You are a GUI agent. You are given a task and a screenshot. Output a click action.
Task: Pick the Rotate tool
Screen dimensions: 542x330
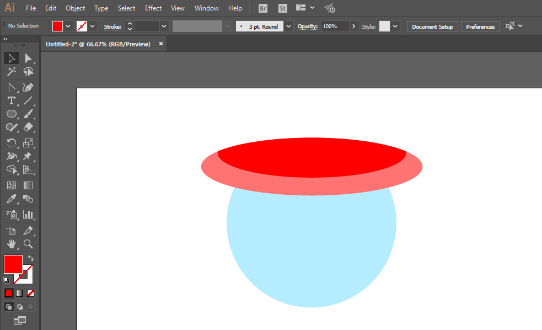tap(12, 143)
